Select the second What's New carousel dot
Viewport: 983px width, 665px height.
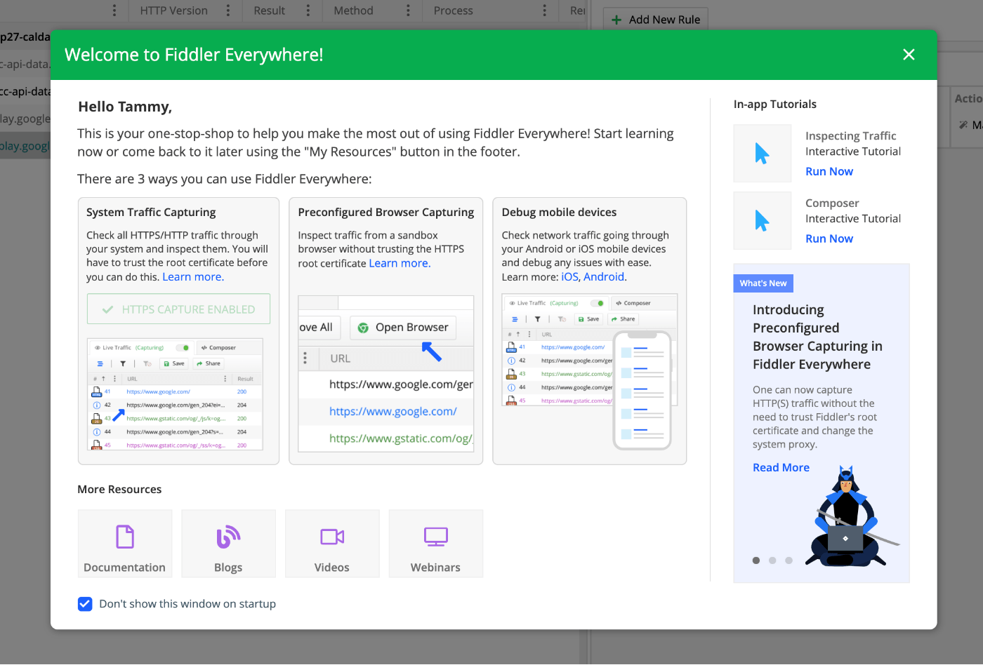(772, 560)
